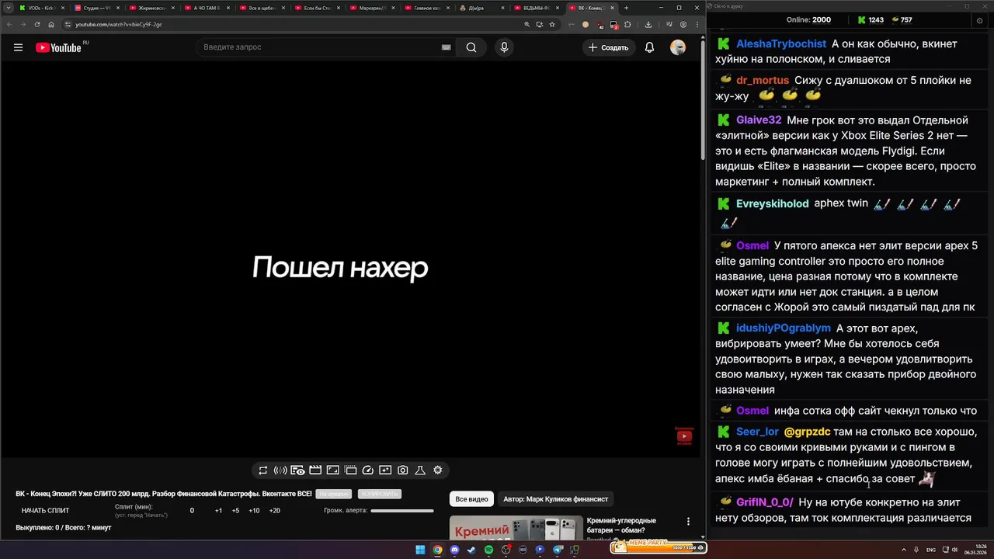
Task: Click the @grpzdc mention in chat
Action: click(x=807, y=432)
